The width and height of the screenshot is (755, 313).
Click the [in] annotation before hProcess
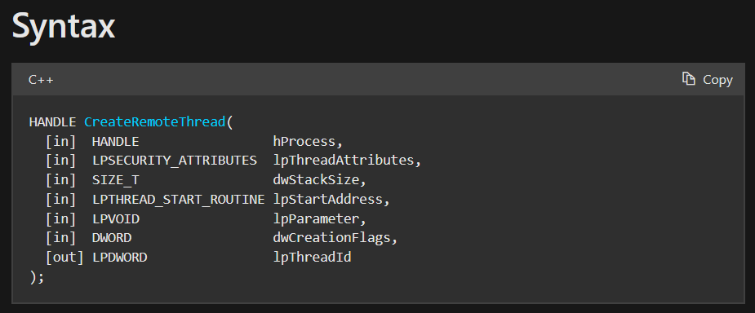point(60,141)
